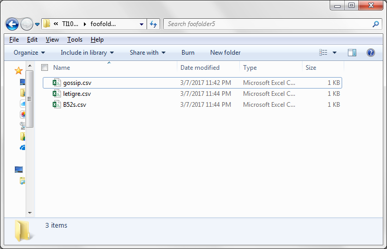387x249 pixels.
Task: Click the grayed Forward arrow button
Action: (x=27, y=24)
